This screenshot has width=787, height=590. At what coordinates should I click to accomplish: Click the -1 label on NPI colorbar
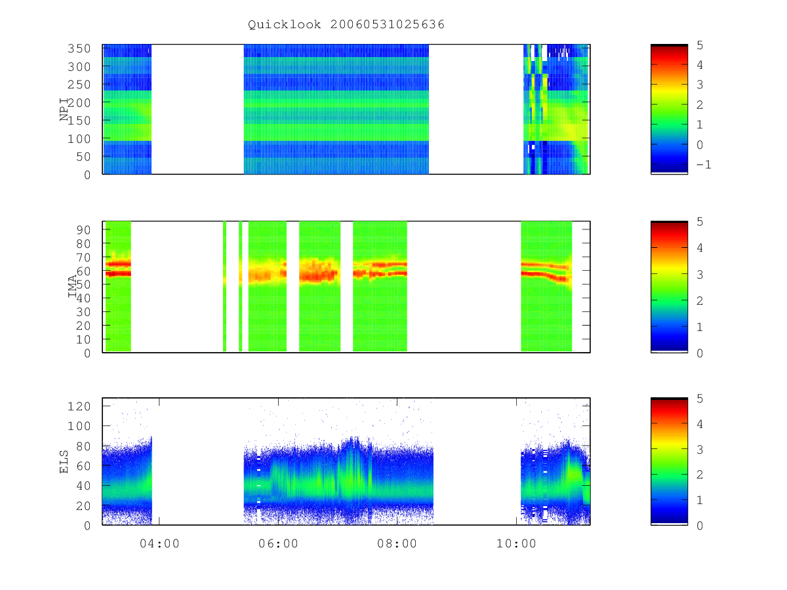pos(702,165)
